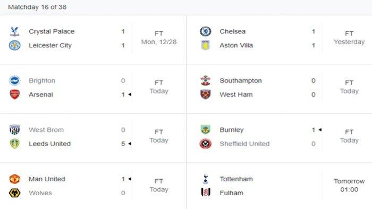This screenshot has height=209, width=372.
Task: Click the Crystal Palace club crest
Action: tap(15, 31)
